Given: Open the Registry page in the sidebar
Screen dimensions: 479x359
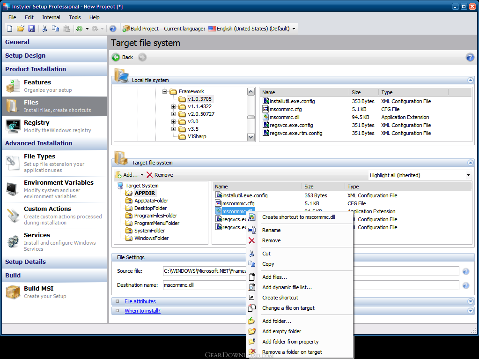Looking at the screenshot, I should click(54, 126).
